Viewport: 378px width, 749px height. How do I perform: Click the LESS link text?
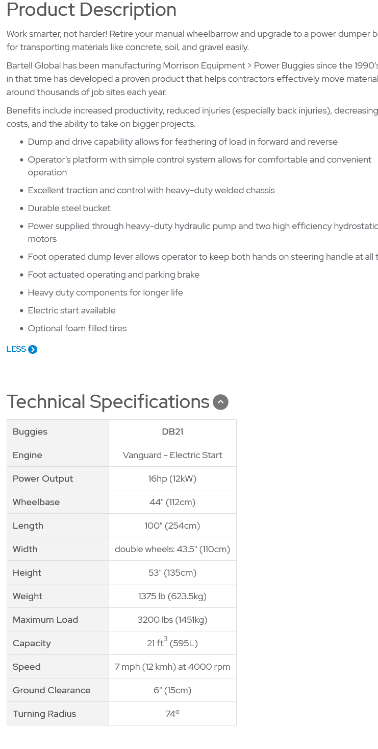click(16, 349)
